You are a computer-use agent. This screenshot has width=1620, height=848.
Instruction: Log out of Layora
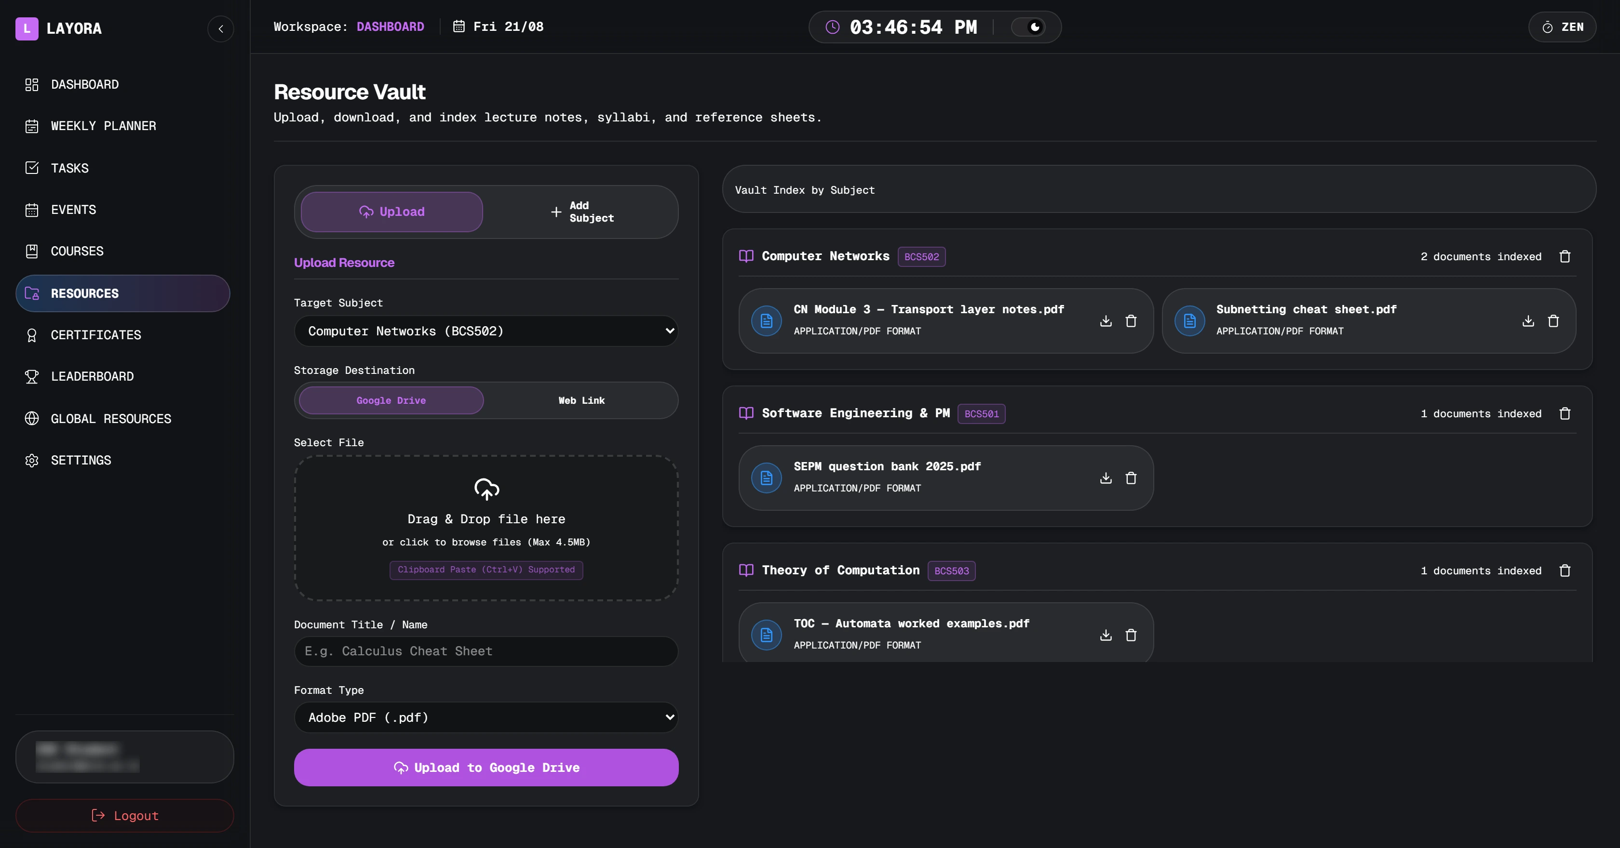124,815
